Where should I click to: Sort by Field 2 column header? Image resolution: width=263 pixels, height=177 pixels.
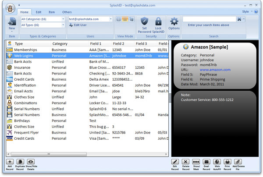tap(123, 44)
